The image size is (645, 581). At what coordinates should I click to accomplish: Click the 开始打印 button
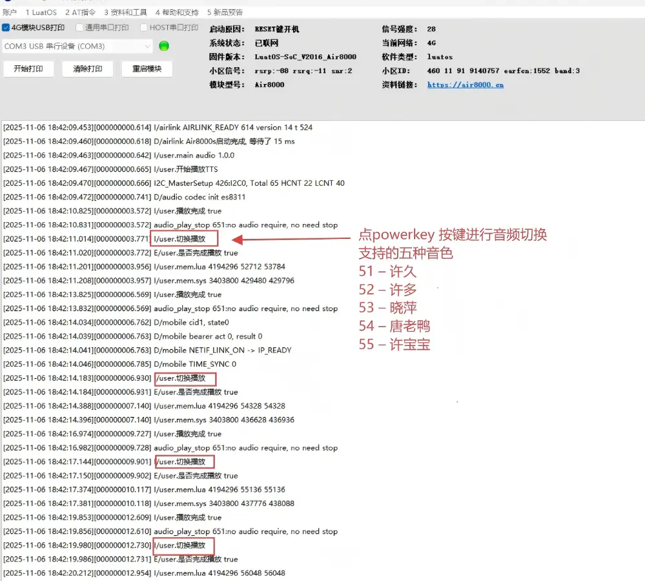pyautogui.click(x=28, y=68)
